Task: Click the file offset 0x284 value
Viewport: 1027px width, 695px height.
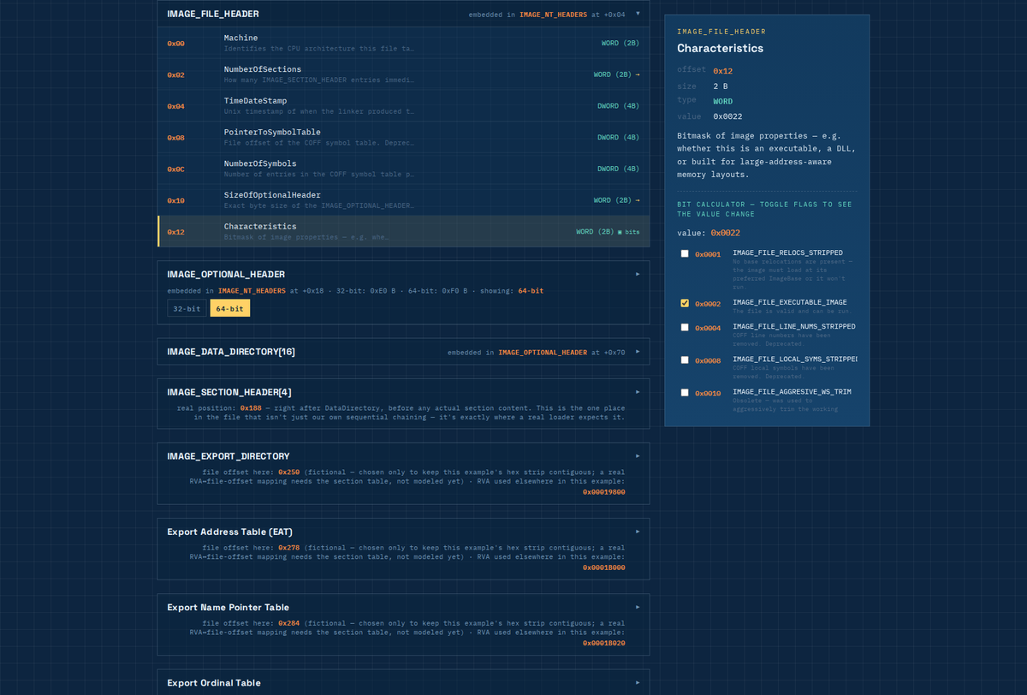Action: (288, 623)
